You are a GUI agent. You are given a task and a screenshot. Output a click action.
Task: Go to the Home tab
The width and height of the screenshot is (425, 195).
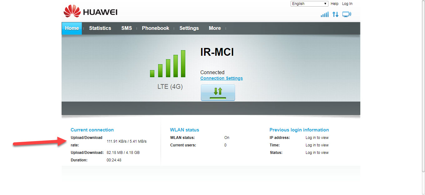(x=72, y=28)
